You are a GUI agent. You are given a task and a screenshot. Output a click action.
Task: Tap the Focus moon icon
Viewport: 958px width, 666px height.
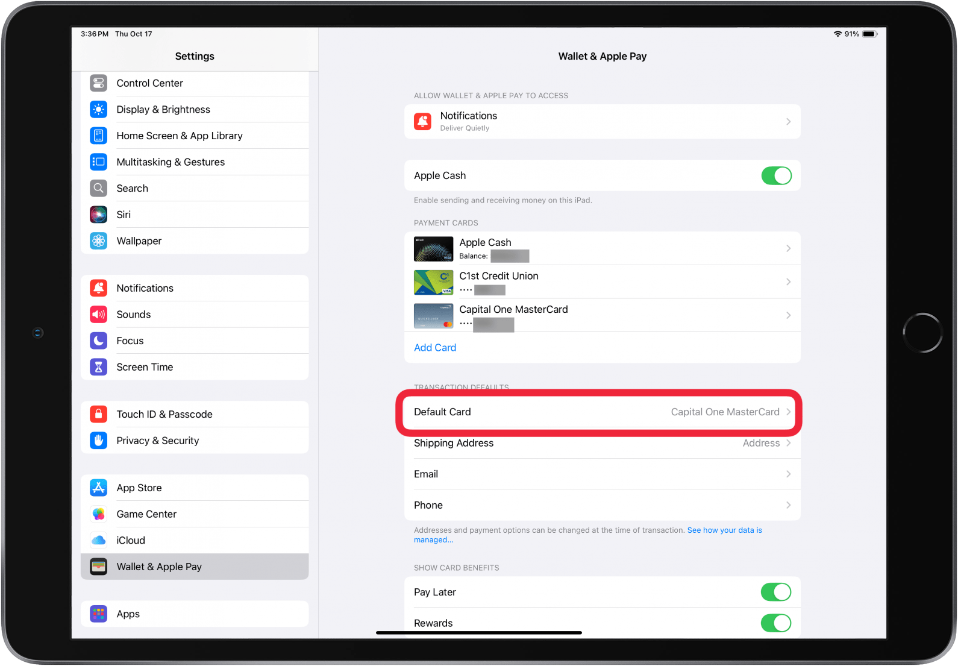tap(98, 341)
